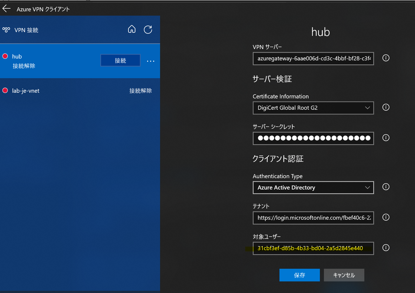The image size is (415, 293).
Task: Show info for the audience user field
Action: tap(386, 248)
